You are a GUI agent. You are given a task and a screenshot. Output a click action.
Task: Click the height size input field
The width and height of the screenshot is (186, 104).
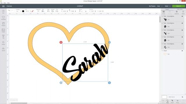(x=73, y=11)
